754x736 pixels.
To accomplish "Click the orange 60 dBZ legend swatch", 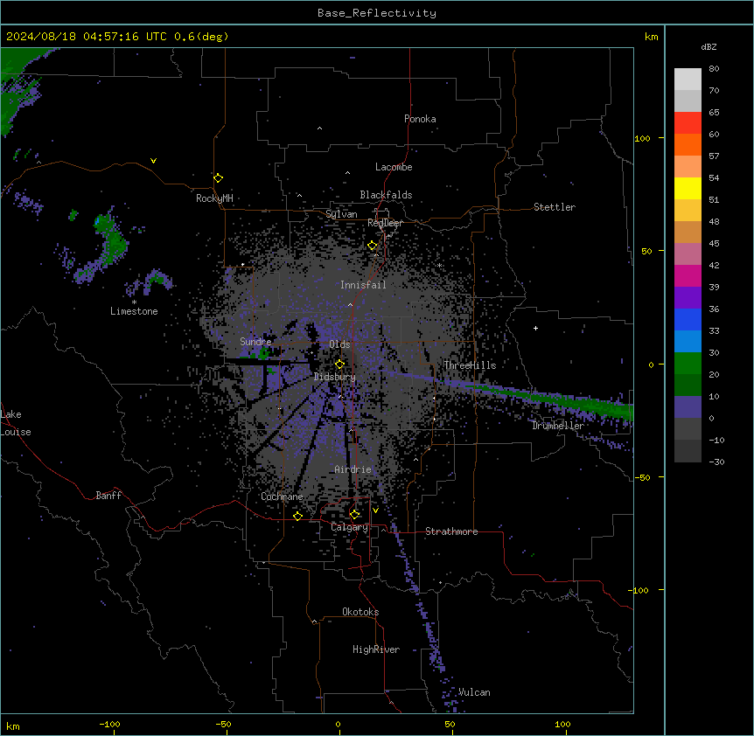I will [x=688, y=144].
